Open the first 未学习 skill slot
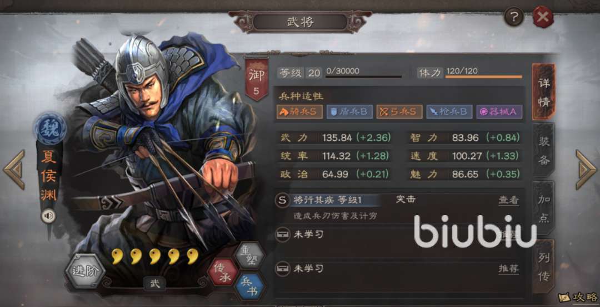Screen dimensions: 600x307 [x=399, y=234]
